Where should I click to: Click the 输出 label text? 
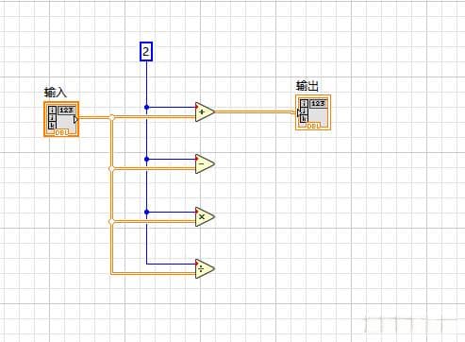[x=307, y=86]
